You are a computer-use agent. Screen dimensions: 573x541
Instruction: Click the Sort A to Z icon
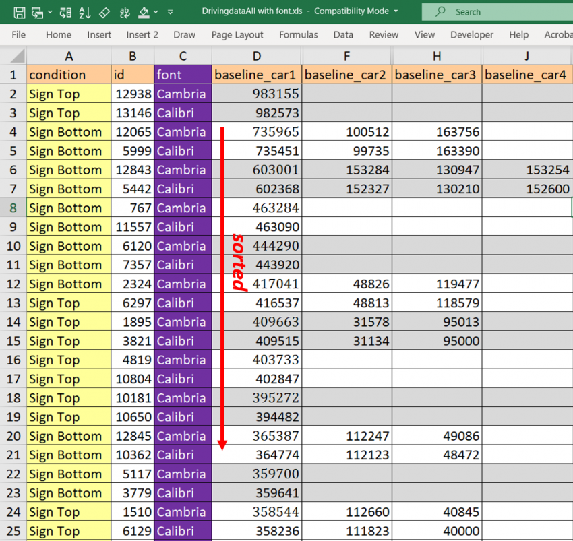[85, 12]
